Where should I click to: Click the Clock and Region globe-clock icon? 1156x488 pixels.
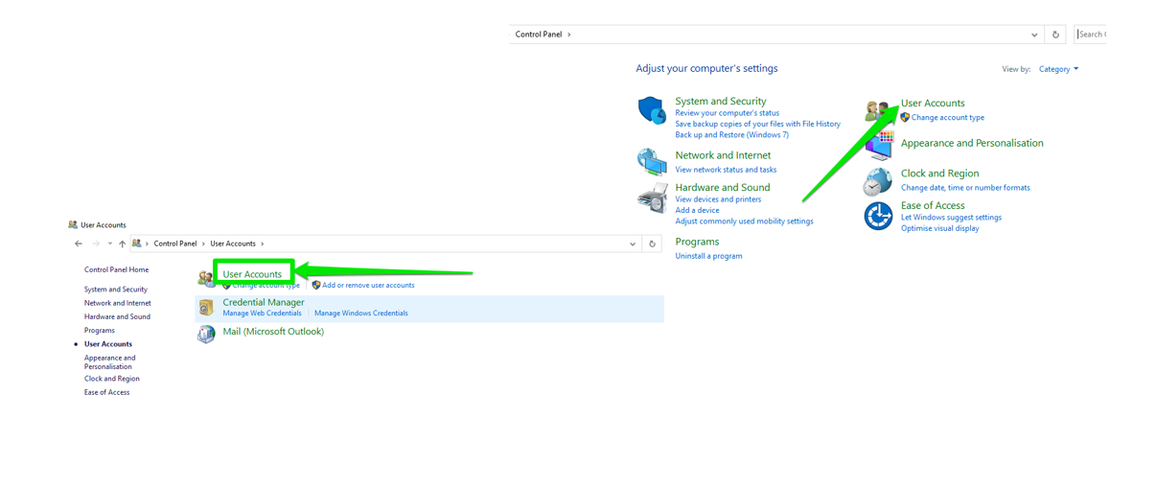pyautogui.click(x=877, y=181)
